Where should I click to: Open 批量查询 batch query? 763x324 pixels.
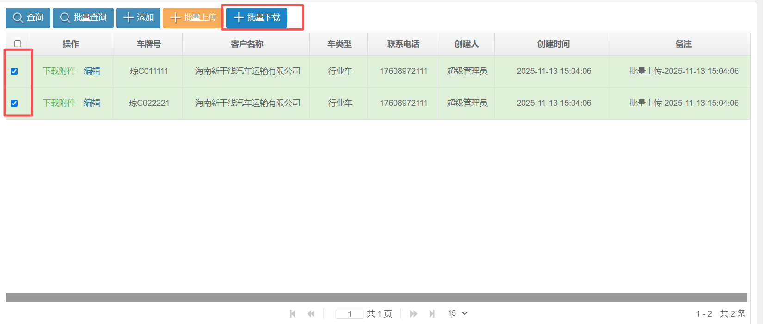[x=83, y=18]
